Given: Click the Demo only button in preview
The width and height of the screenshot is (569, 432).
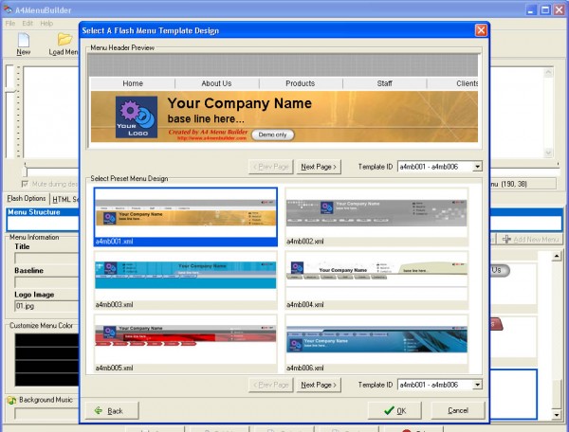Looking at the screenshot, I should [x=273, y=135].
